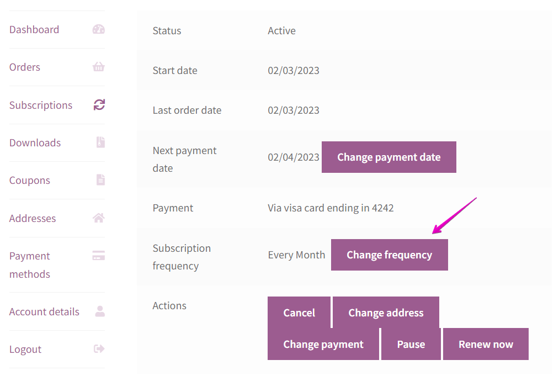
Task: Click the Logout exit icon
Action: [x=98, y=349]
